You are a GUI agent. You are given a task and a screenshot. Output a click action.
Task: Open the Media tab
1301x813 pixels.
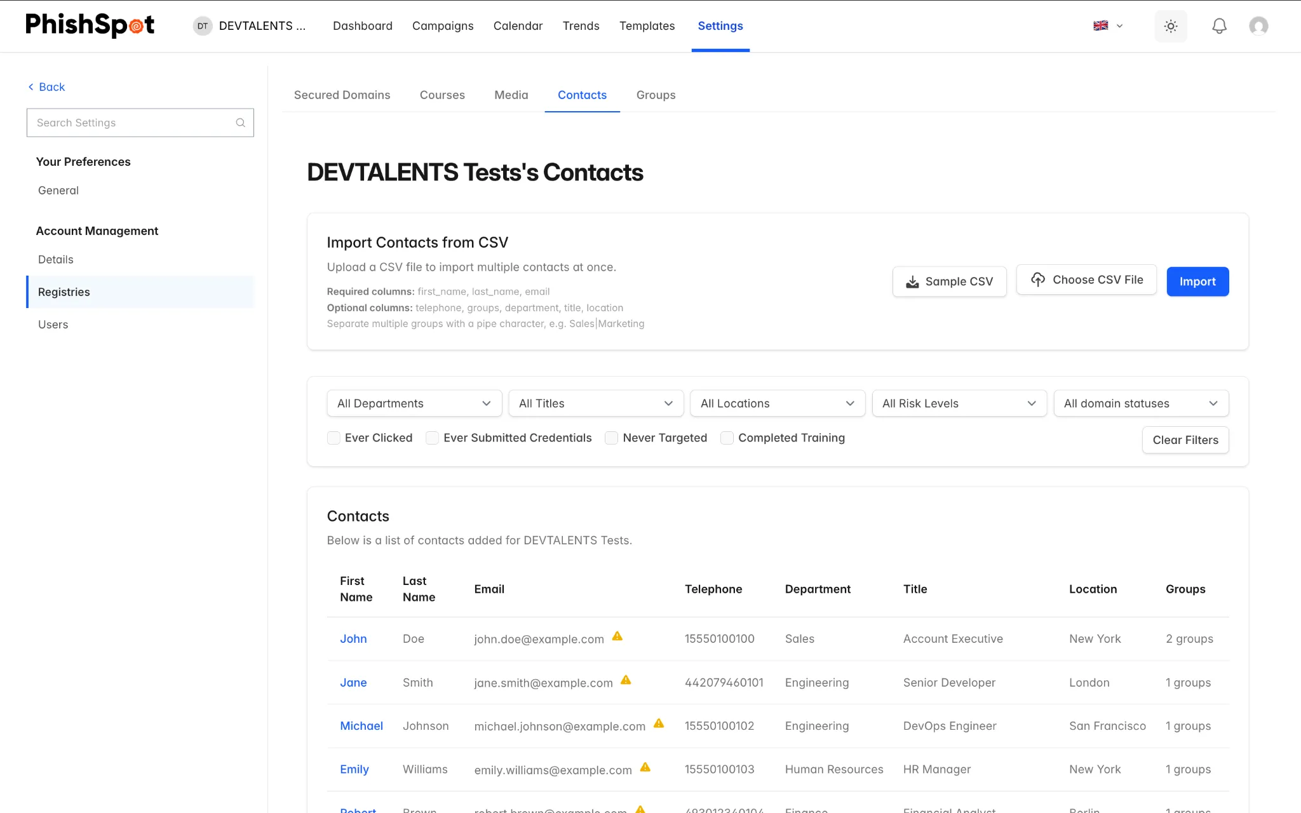coord(511,95)
